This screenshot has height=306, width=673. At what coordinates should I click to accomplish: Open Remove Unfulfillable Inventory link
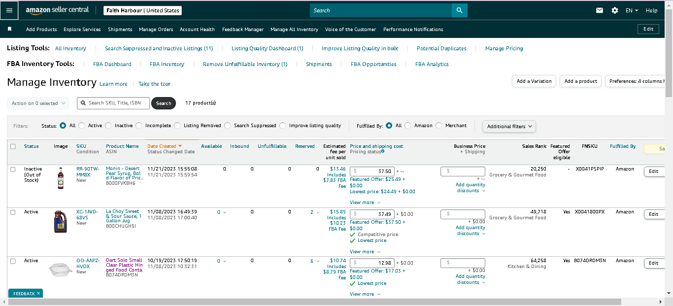(245, 64)
